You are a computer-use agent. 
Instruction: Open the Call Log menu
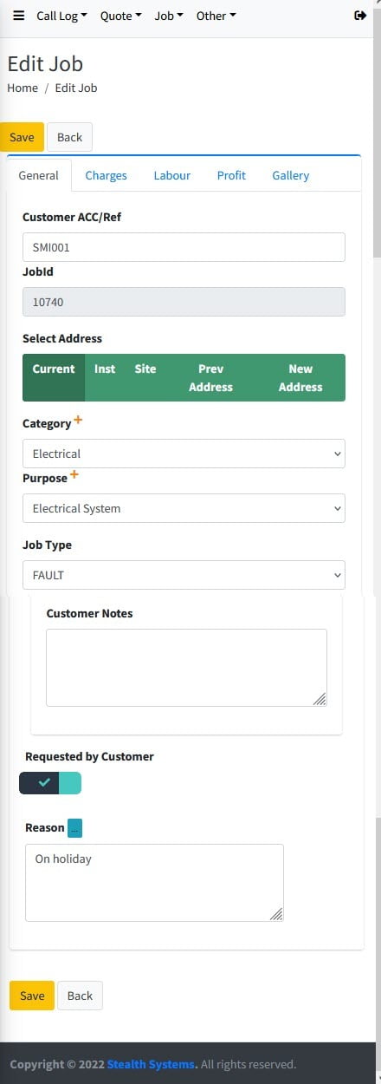coord(61,16)
